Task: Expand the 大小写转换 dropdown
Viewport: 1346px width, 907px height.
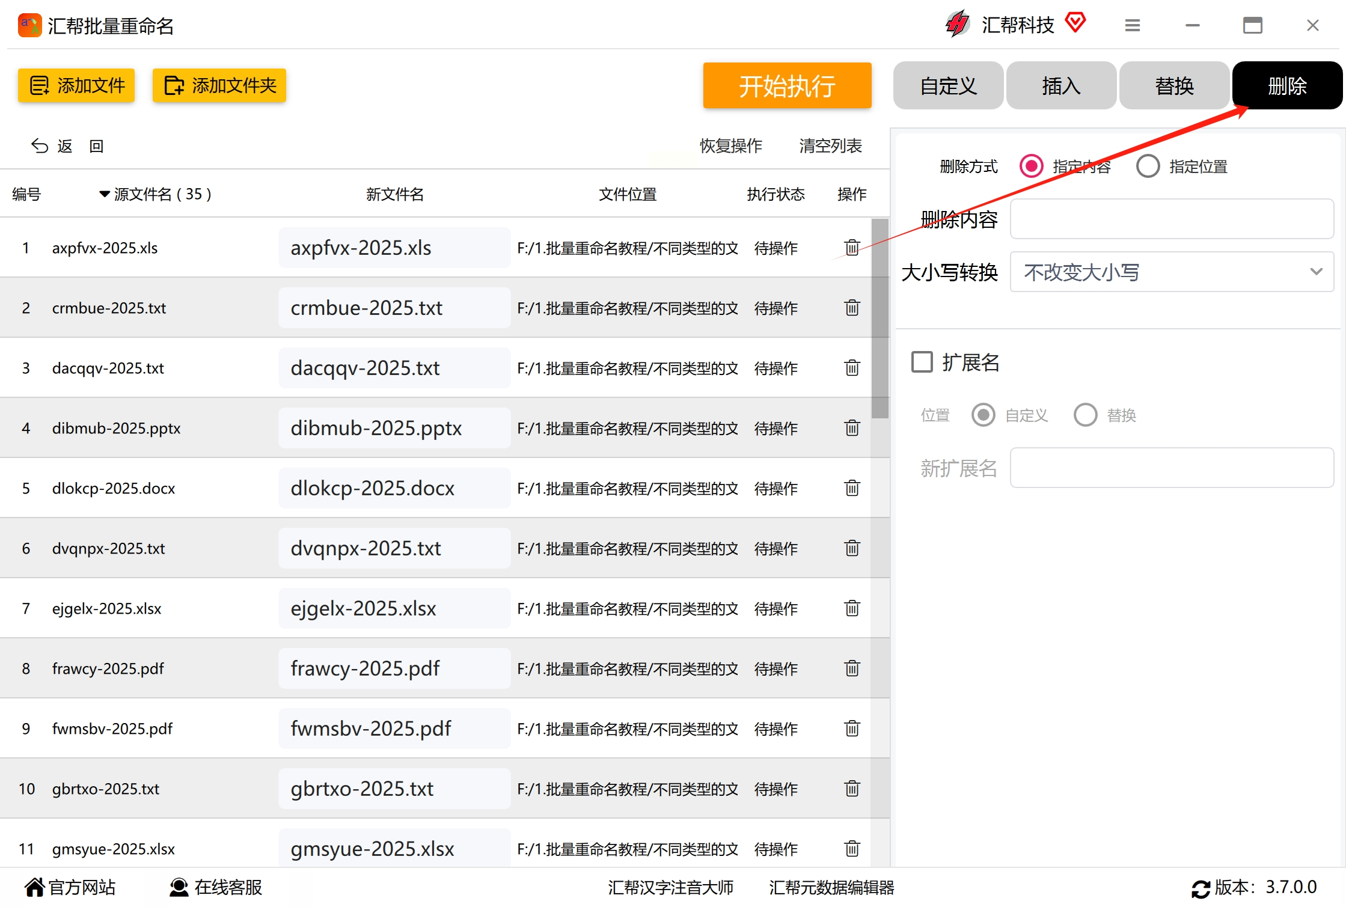Action: (x=1171, y=272)
